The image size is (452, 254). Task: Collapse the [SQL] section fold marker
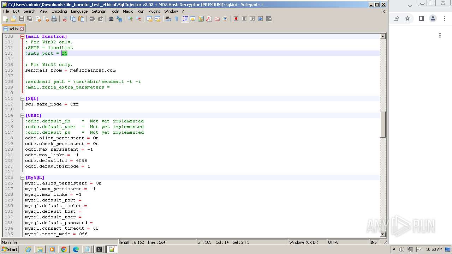22,98
